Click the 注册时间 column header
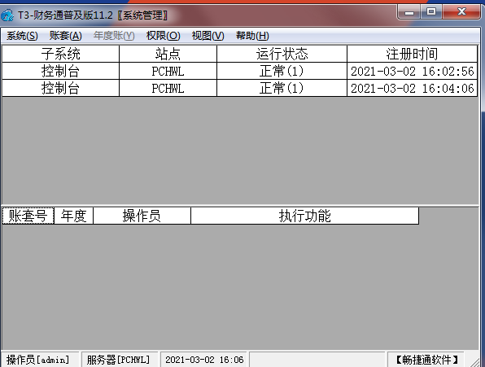This screenshot has width=485, height=367. click(412, 54)
